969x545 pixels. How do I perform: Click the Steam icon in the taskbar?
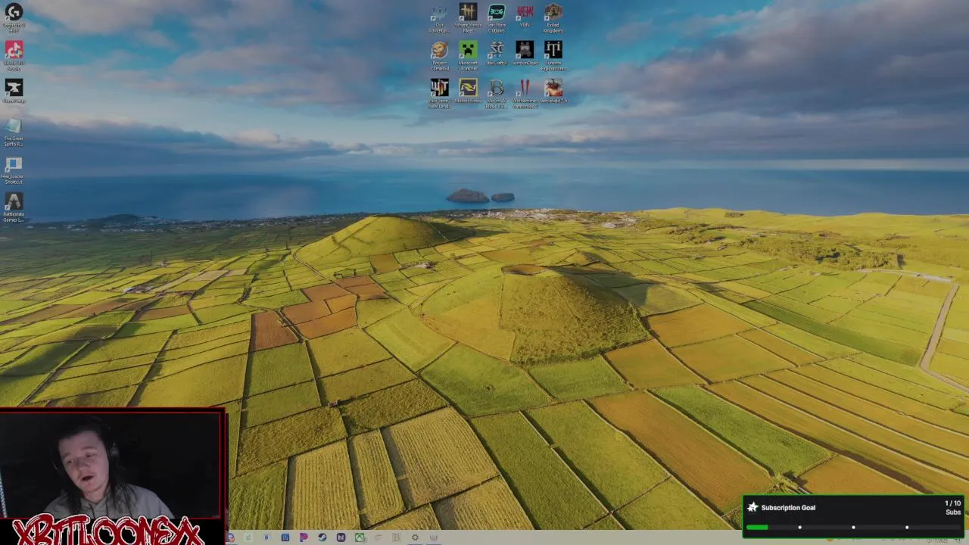coord(322,537)
